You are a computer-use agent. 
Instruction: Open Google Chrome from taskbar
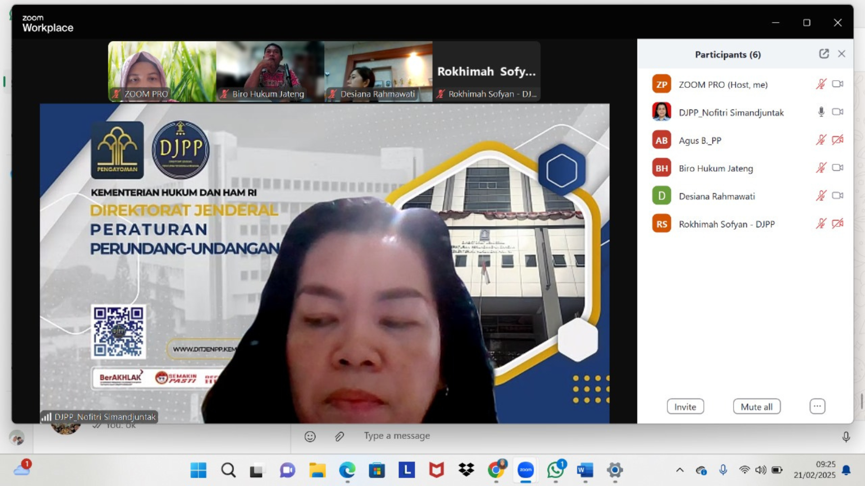[496, 470]
